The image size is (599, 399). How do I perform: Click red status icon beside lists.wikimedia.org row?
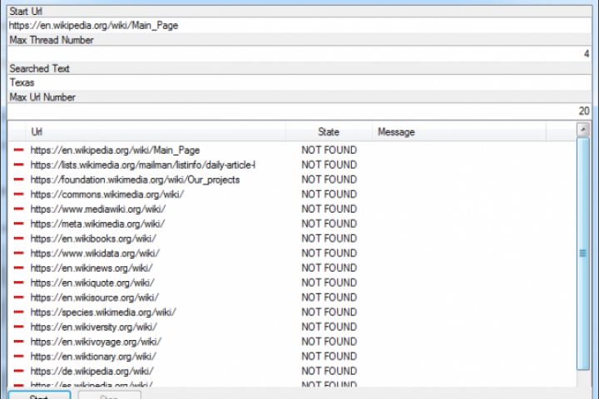[x=18, y=165]
